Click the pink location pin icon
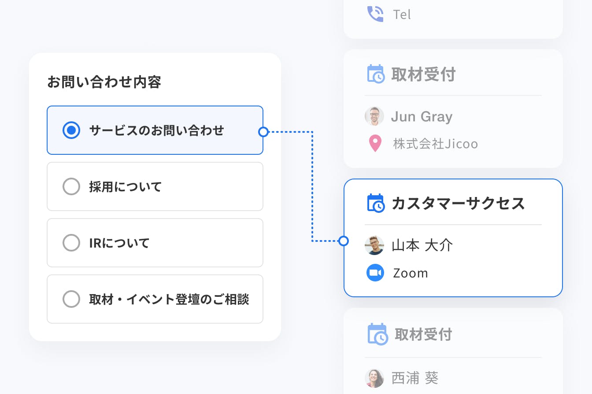 (375, 143)
